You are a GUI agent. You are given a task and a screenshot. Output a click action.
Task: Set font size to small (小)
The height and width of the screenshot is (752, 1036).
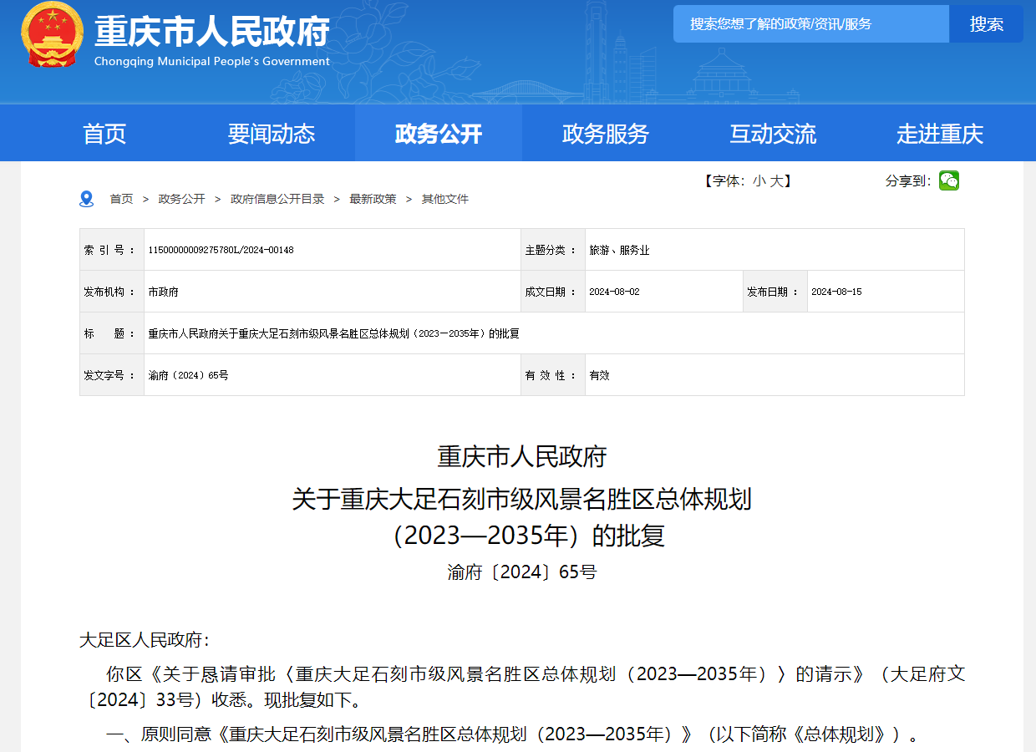tap(759, 180)
